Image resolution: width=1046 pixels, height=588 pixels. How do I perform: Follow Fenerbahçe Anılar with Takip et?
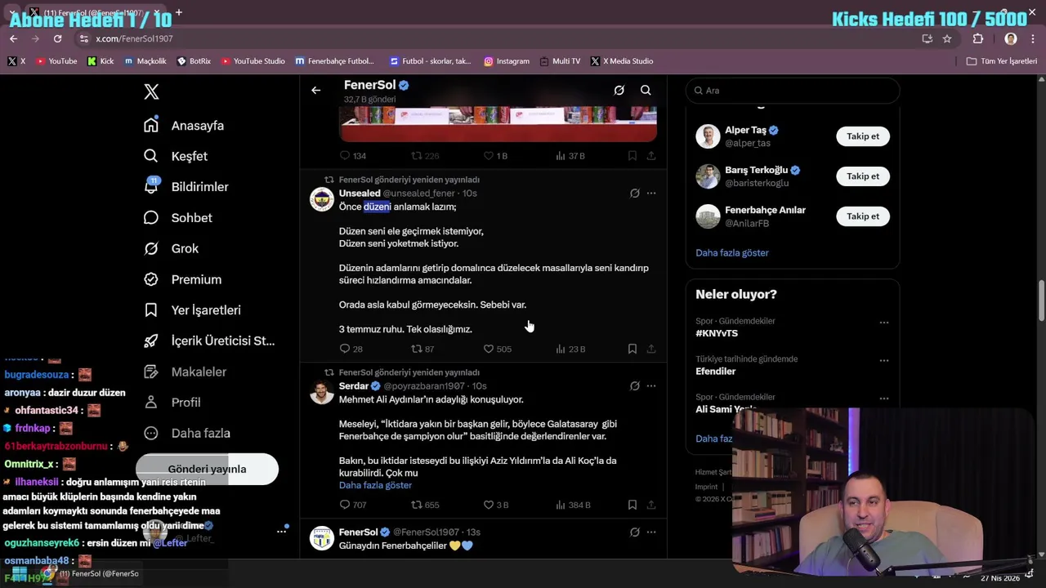[863, 216]
